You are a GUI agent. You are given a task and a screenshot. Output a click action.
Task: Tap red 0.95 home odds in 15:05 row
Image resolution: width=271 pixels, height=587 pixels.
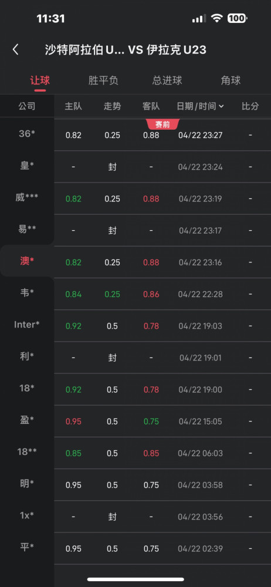[73, 421]
